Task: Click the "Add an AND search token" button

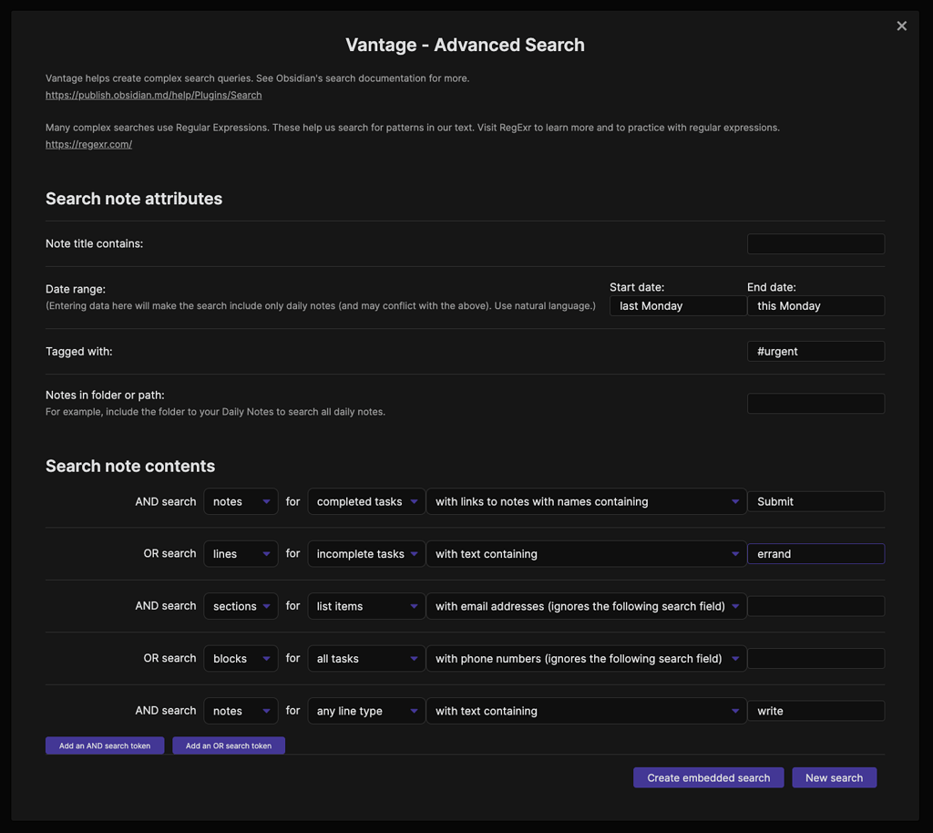Action: (104, 745)
